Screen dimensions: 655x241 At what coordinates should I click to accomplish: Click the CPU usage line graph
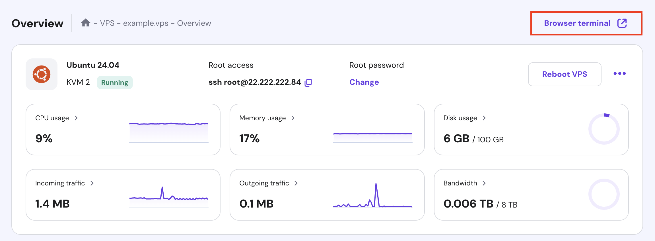(169, 132)
